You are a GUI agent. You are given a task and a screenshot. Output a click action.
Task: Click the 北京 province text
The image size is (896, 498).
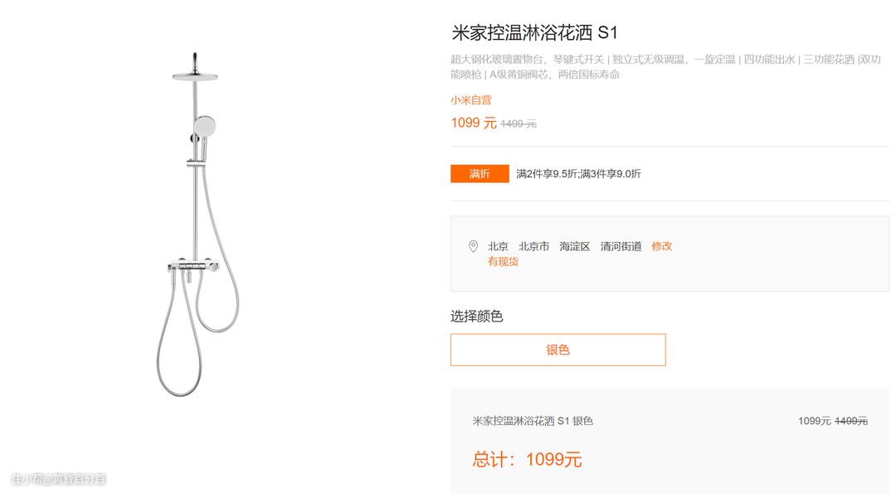tap(498, 246)
